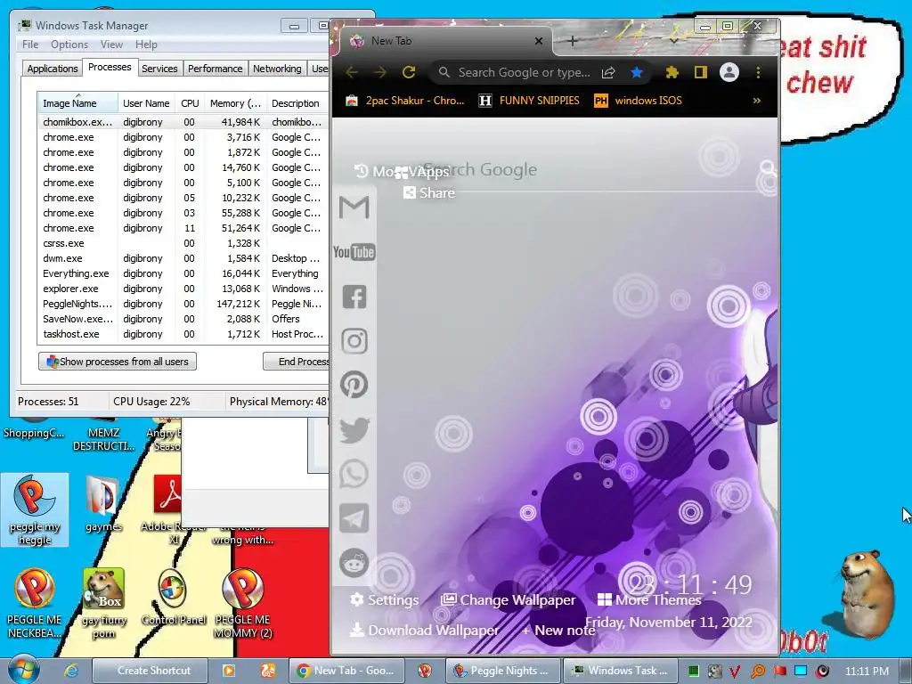The height and width of the screenshot is (684, 912).
Task: Open the Pinterest sidebar icon
Action: (x=354, y=385)
